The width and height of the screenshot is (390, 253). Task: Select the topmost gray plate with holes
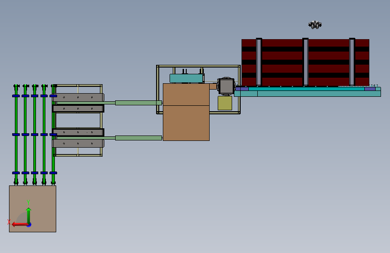pos(78,97)
